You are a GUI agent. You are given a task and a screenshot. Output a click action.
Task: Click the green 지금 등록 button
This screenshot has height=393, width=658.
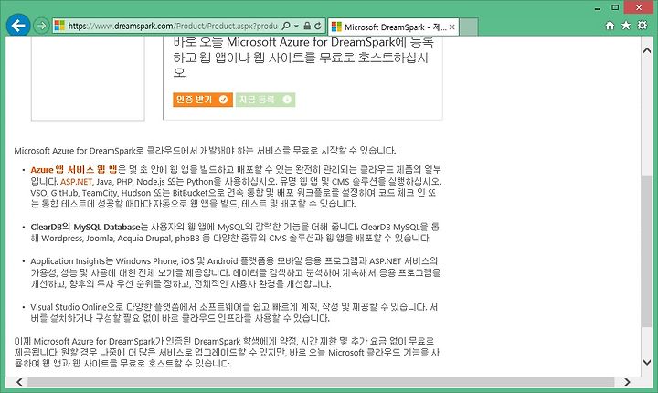point(265,100)
